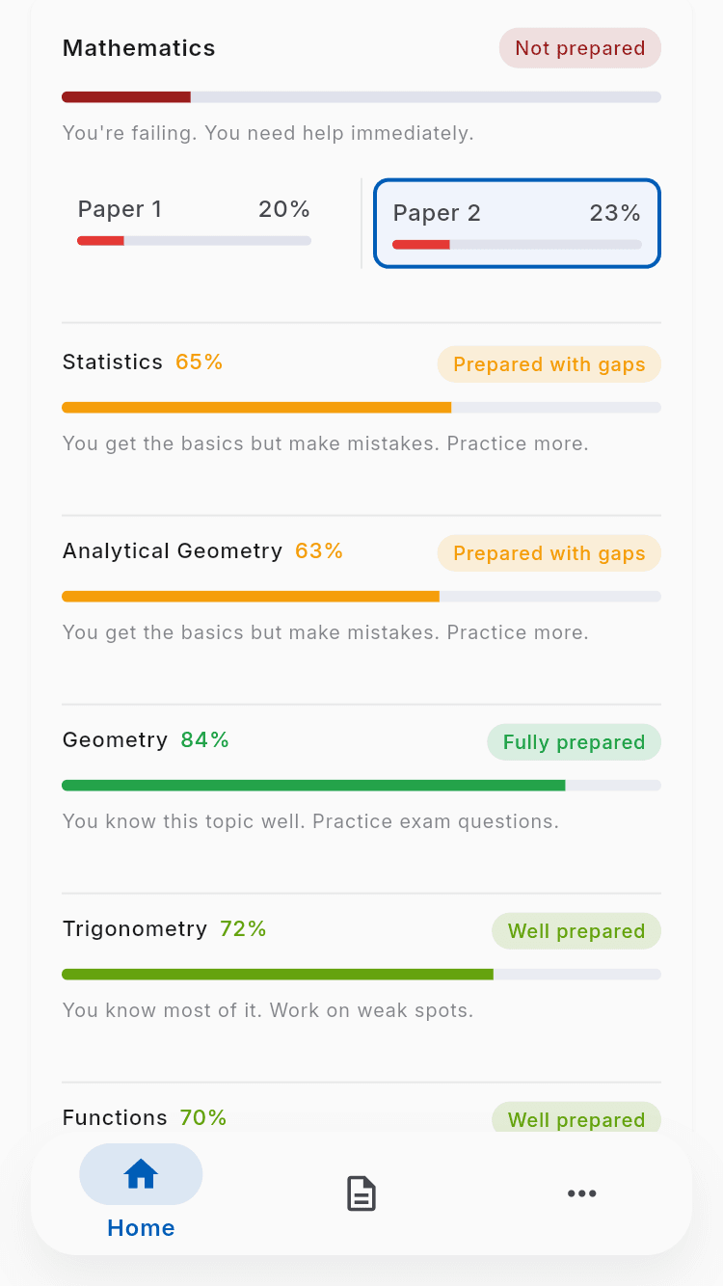This screenshot has height=1286, width=723.
Task: Tap the 'Not prepared' badge for Mathematics
Action: pos(579,48)
